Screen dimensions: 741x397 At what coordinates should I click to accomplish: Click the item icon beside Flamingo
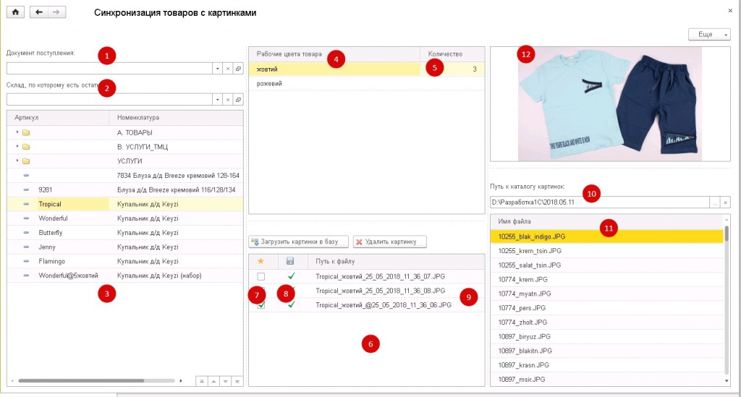point(26,261)
